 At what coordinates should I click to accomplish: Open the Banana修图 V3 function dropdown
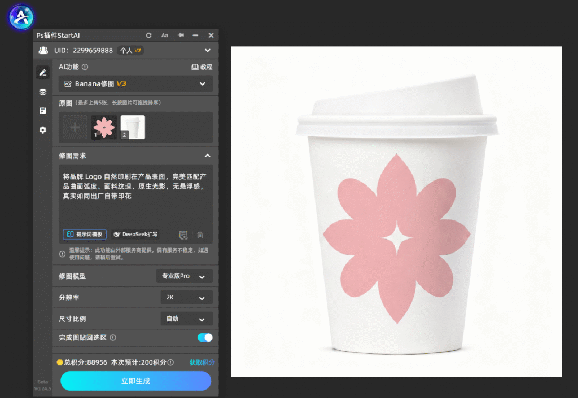pyautogui.click(x=135, y=84)
